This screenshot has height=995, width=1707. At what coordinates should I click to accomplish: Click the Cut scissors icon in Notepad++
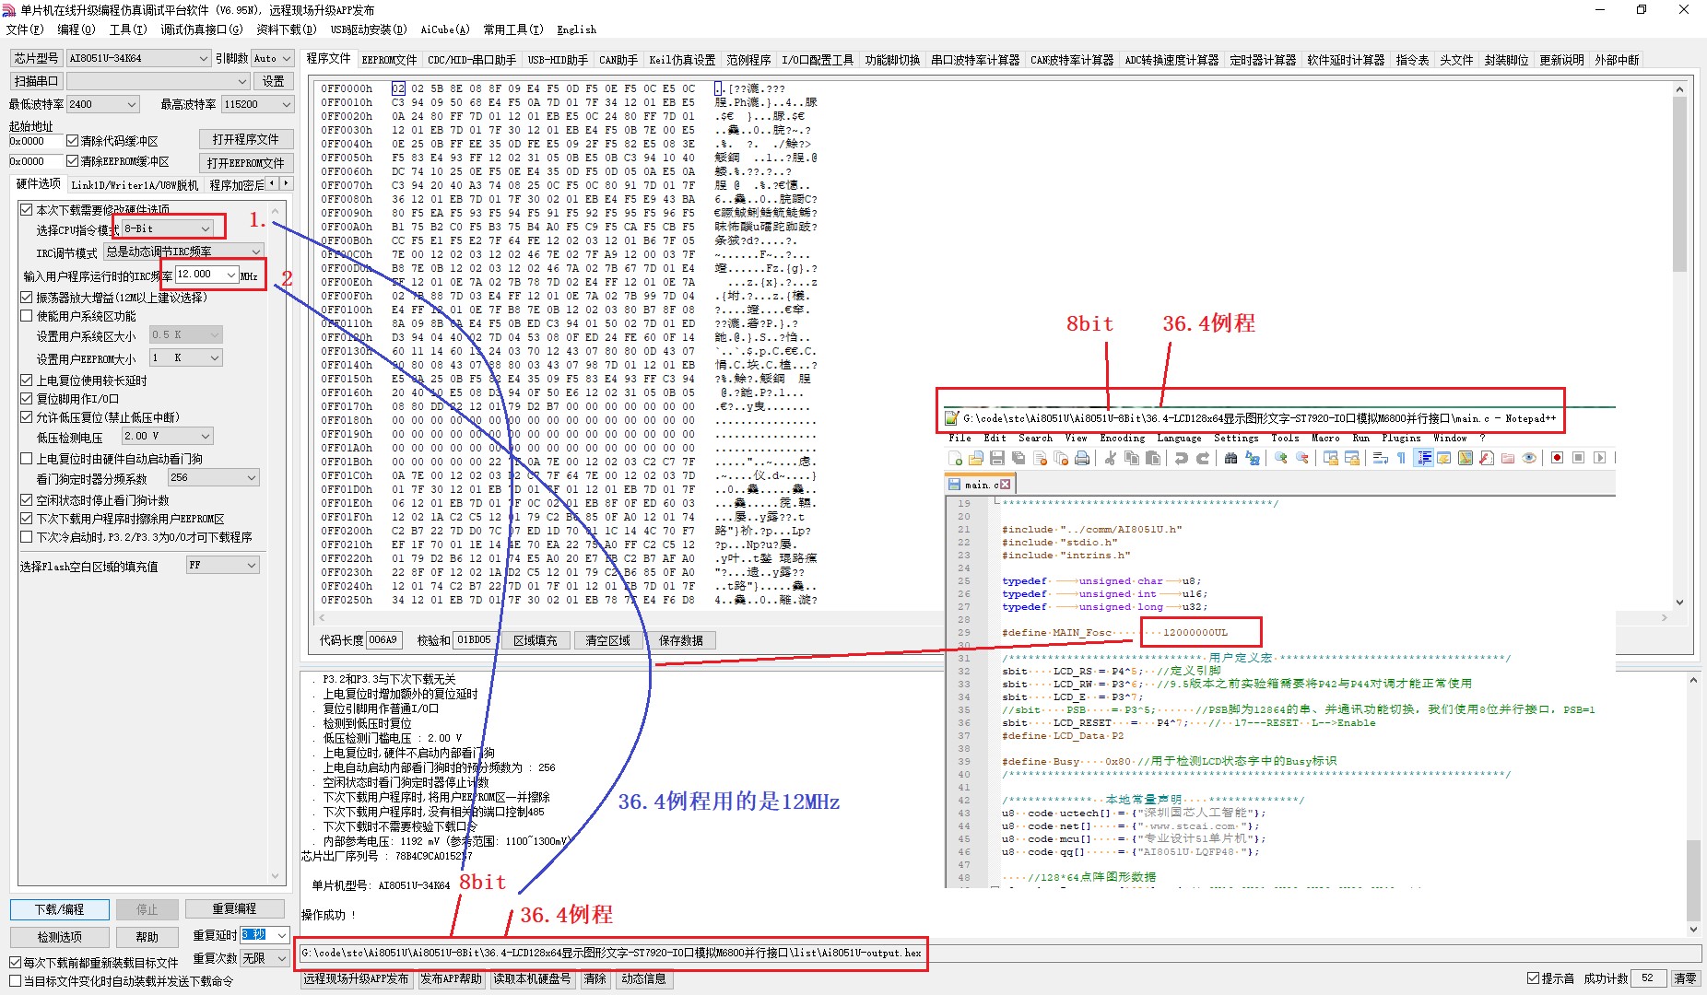(1111, 458)
